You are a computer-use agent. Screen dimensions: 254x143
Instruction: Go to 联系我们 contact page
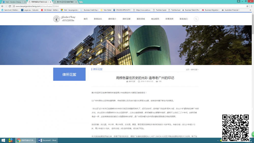pyautogui.click(x=184, y=19)
